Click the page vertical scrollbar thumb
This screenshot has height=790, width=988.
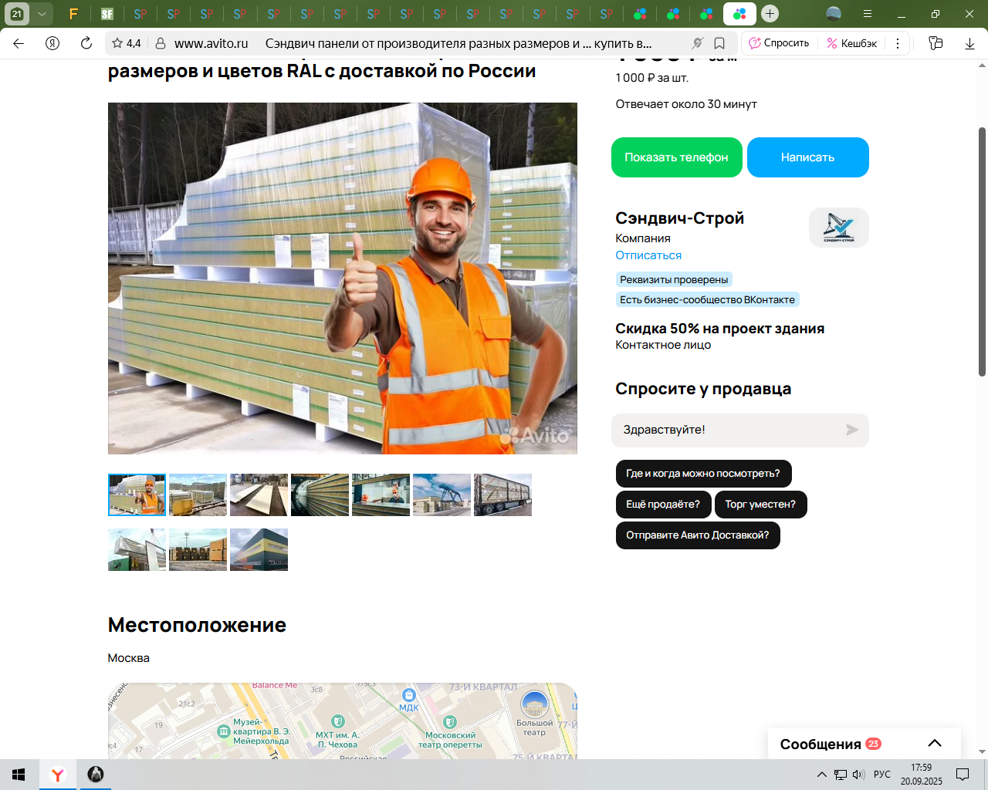[982, 252]
